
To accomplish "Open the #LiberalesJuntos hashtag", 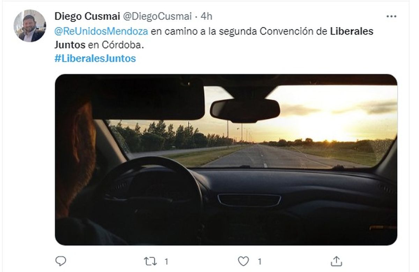I will click(95, 58).
